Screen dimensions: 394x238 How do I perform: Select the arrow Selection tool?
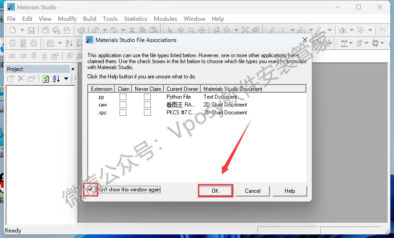(170, 30)
